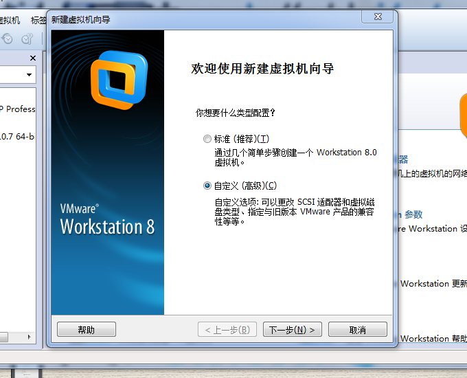Viewport: 467px width, 378px height.
Task: Click the VMware Workstation logo in wizard
Action: 119,80
